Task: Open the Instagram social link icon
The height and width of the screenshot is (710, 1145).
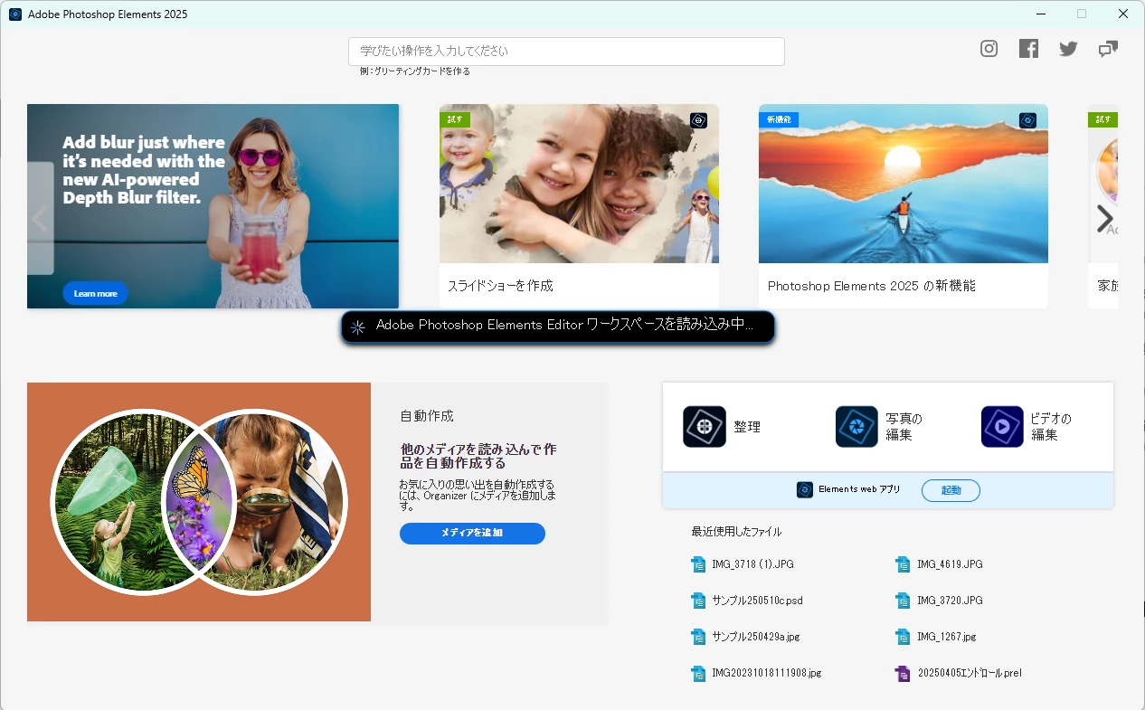Action: click(x=989, y=49)
